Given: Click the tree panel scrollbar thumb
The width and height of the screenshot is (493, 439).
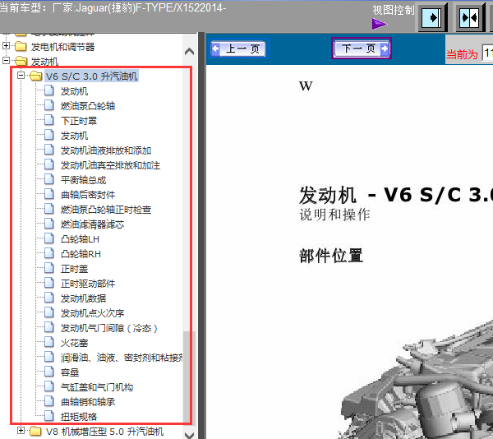Looking at the screenshot, I should click(189, 377).
